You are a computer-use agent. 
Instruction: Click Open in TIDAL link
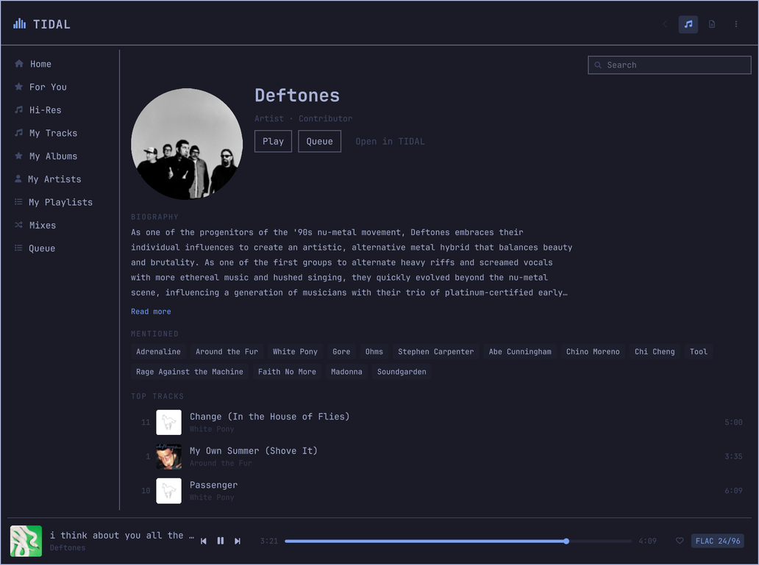click(x=390, y=141)
